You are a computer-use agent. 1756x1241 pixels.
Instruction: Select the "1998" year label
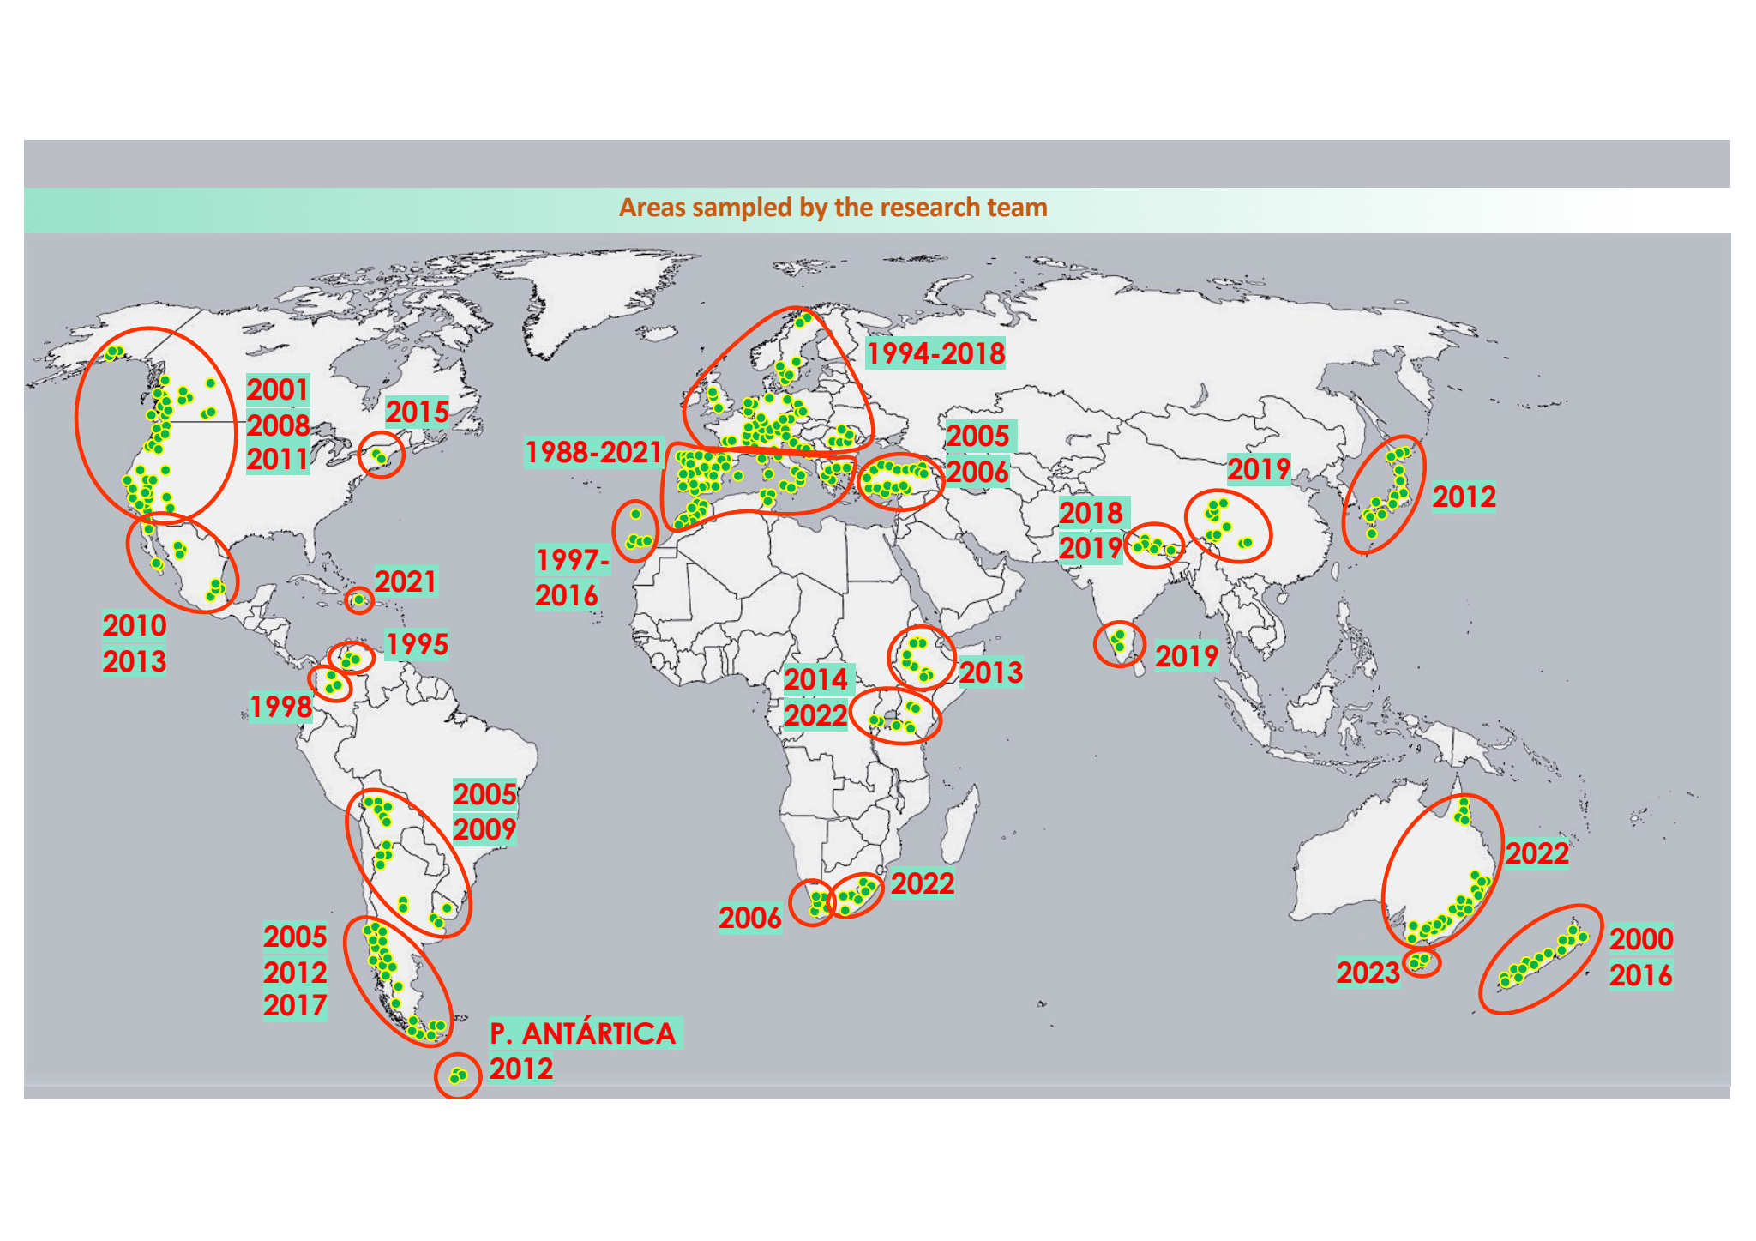281,707
